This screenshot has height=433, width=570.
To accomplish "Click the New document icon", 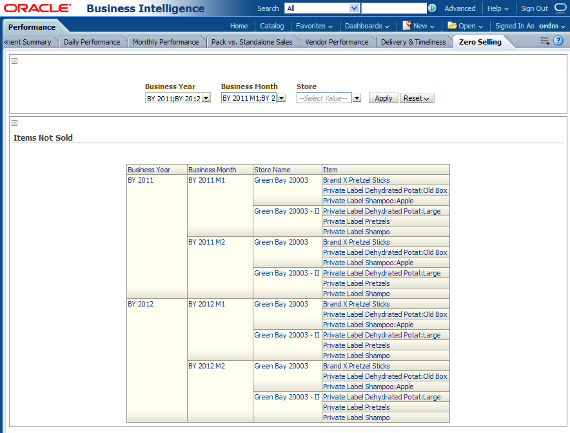I will [407, 26].
